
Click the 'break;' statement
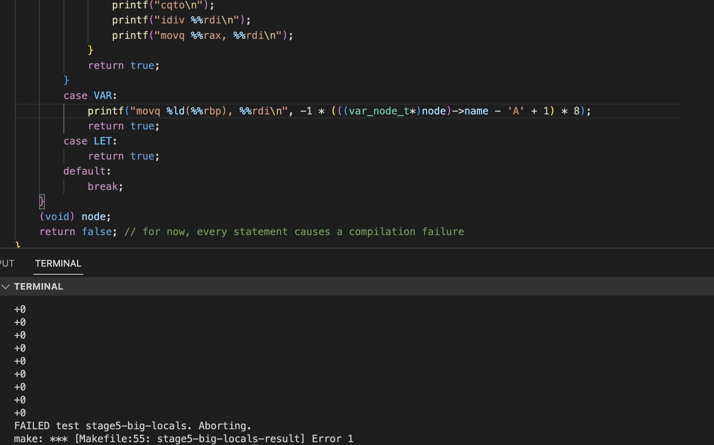(105, 186)
